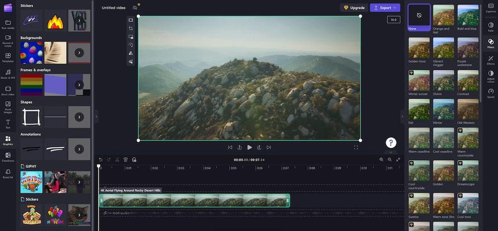Open the Transitions tab in sidebar
Image resolution: width=498 pixels, height=231 pixels.
coord(7,157)
